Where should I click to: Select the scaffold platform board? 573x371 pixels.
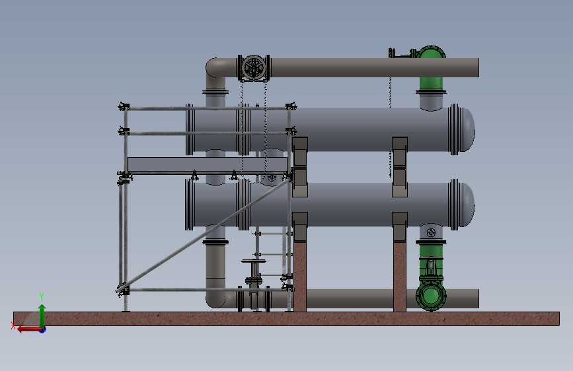click(208, 164)
